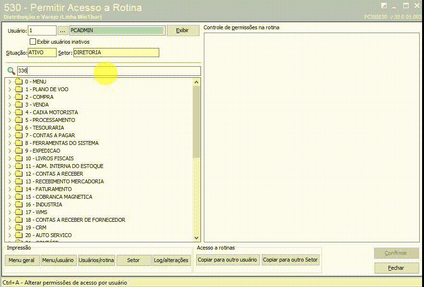This screenshot has width=424, height=287.
Task: Click the tree vertical scrollbar thumb
Action: coord(197,122)
